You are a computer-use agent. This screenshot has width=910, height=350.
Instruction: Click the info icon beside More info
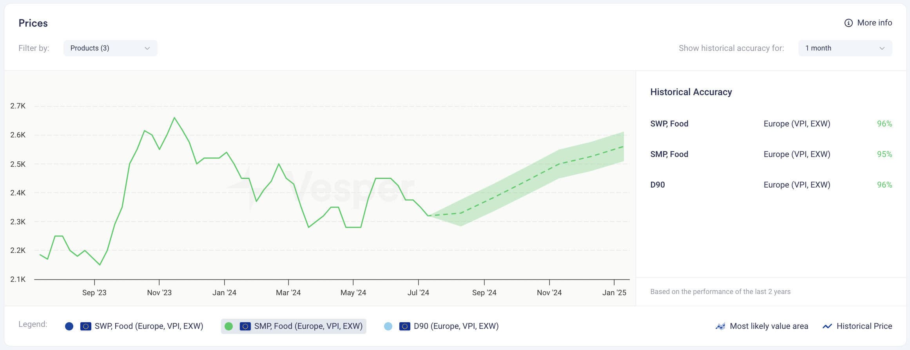(x=848, y=23)
